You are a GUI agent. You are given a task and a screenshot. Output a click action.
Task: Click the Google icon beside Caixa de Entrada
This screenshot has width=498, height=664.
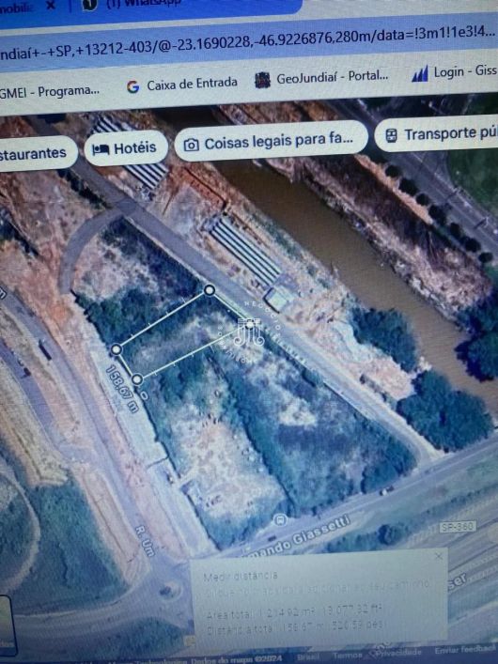click(132, 86)
